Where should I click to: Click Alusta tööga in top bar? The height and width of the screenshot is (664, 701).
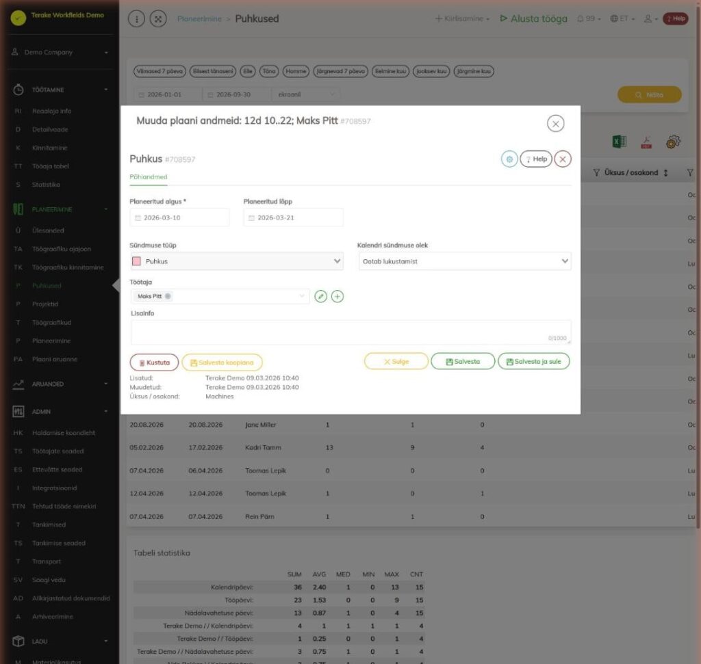(534, 18)
